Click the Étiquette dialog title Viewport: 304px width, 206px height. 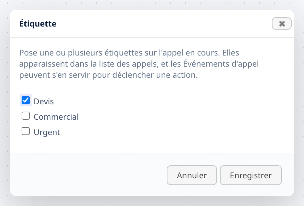38,24
